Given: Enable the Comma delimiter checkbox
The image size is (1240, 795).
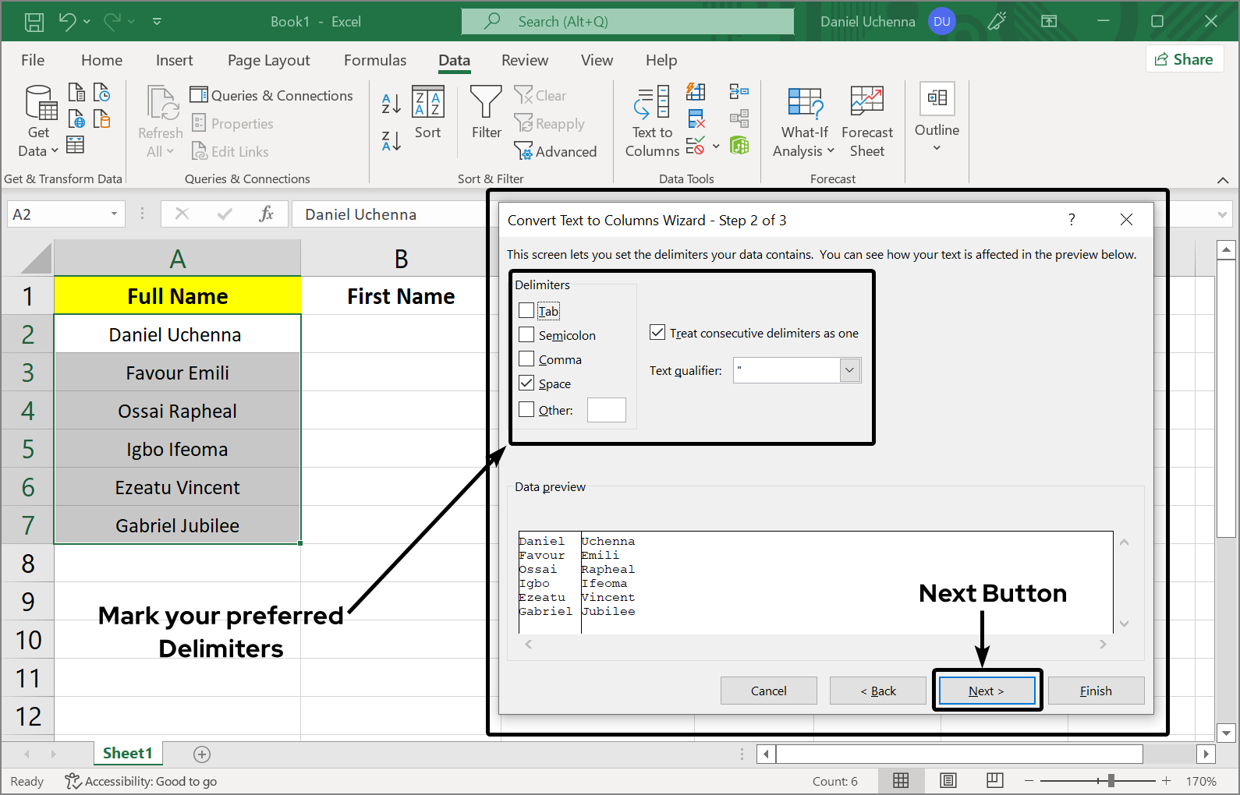Looking at the screenshot, I should click(527, 359).
